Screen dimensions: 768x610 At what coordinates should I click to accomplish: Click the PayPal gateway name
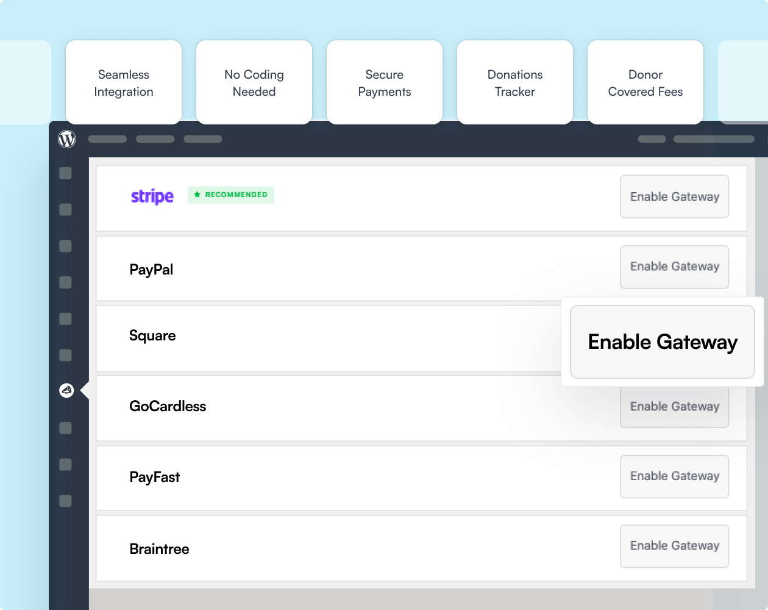click(151, 270)
